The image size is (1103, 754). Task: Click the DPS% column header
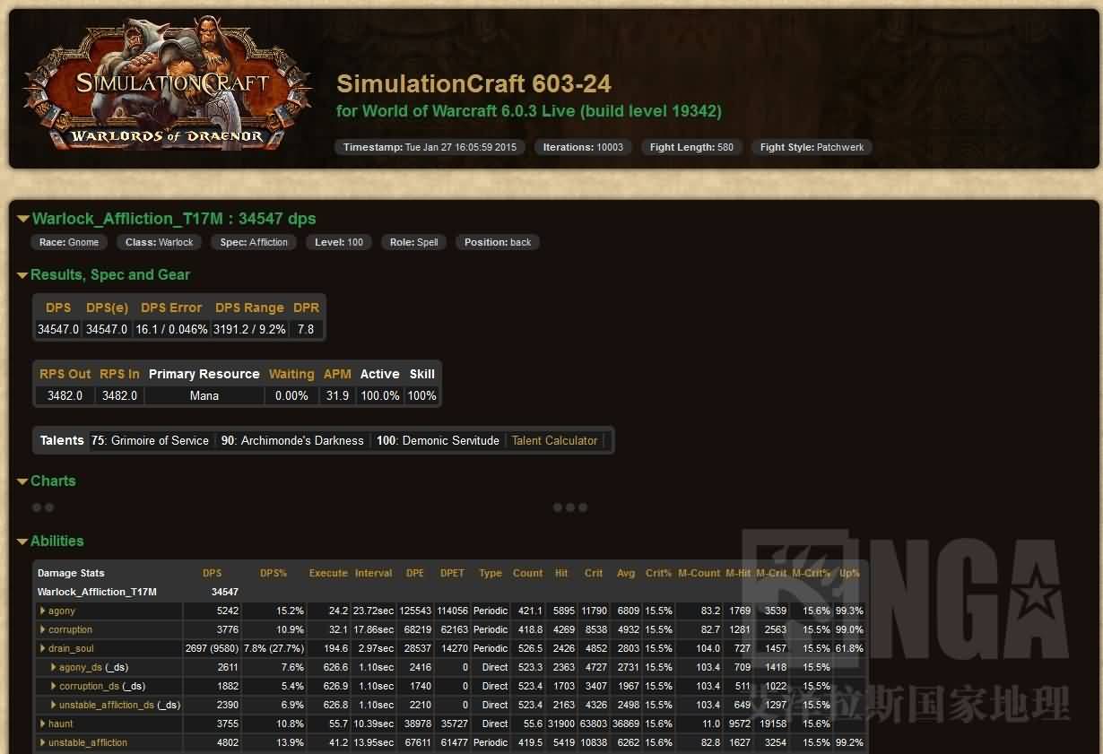click(x=274, y=573)
